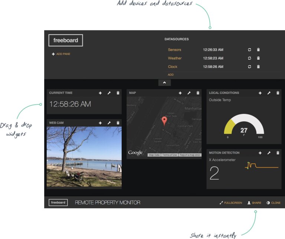The image size is (285, 239).
Task: Delete the Sensors datasource
Action: tap(258, 49)
